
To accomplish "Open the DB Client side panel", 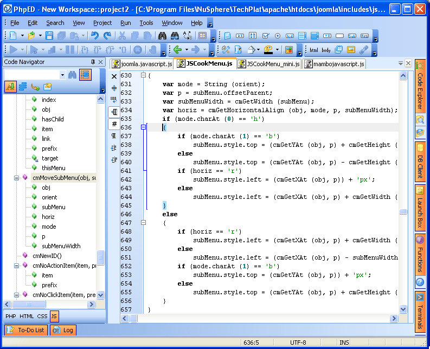I will tap(420, 161).
